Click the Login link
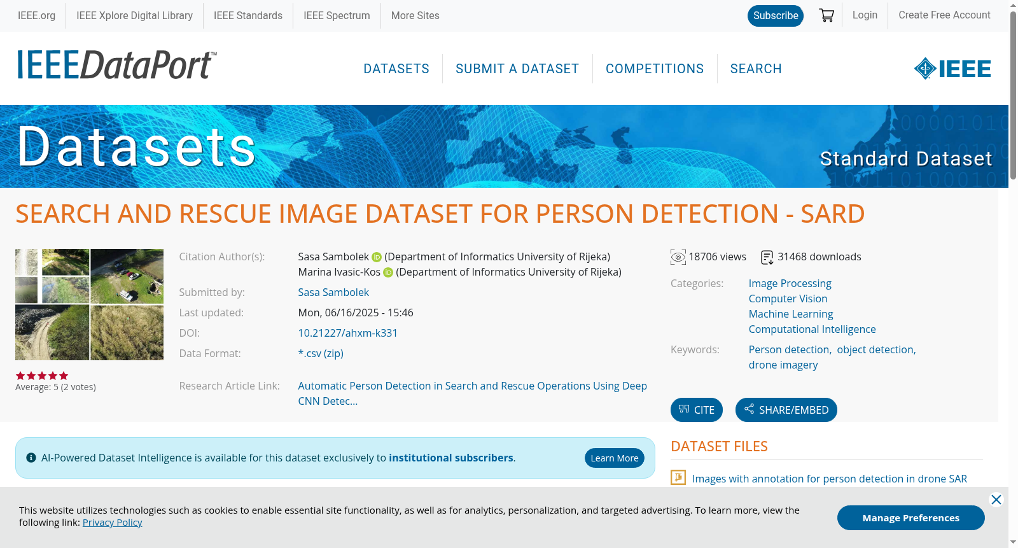 point(865,15)
